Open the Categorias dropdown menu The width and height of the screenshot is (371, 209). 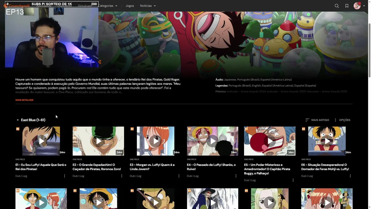108,6
